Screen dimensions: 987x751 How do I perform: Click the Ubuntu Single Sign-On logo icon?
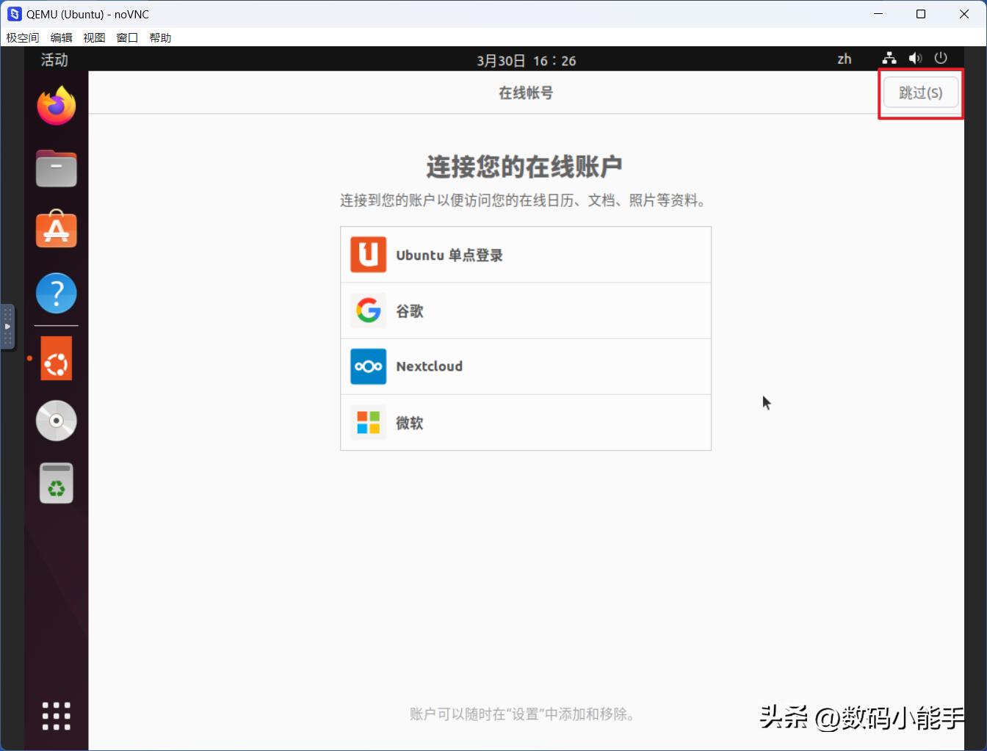pos(368,255)
